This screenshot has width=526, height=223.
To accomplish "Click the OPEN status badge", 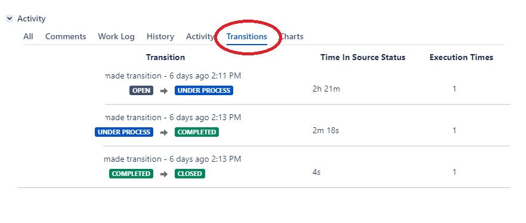I will pos(141,90).
